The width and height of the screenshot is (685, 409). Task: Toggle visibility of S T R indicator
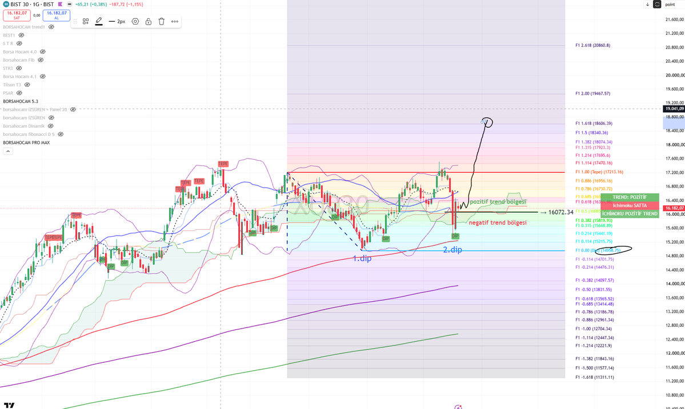pyautogui.click(x=19, y=43)
